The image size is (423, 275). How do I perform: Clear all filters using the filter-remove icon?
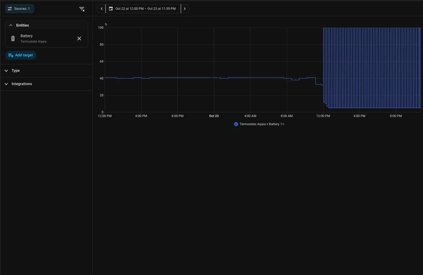82,9
